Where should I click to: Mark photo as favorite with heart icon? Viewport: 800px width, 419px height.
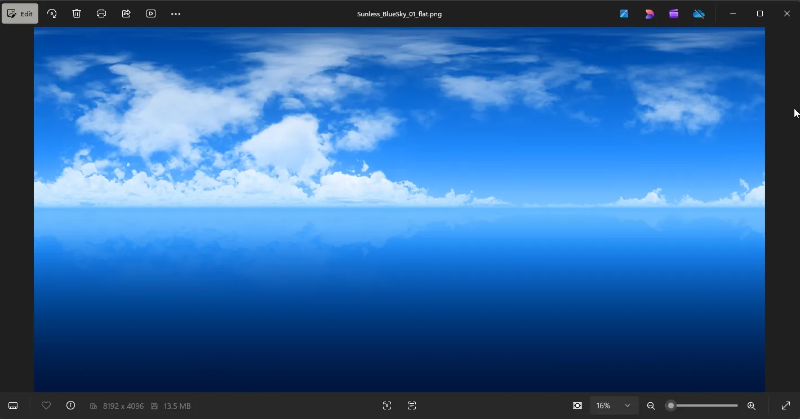[x=46, y=406]
